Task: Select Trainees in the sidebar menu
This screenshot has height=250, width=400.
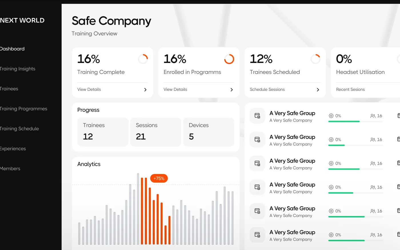Action: point(9,89)
